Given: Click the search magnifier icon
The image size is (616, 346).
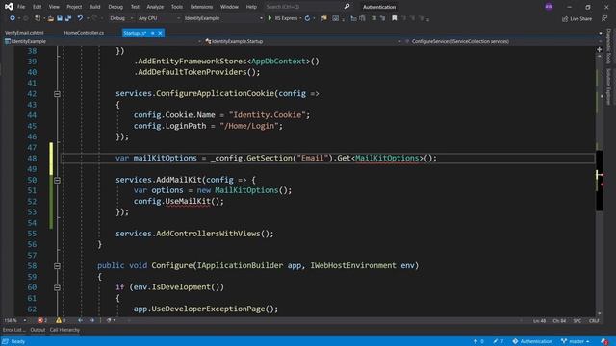Looking at the screenshot, I should click(x=346, y=7).
